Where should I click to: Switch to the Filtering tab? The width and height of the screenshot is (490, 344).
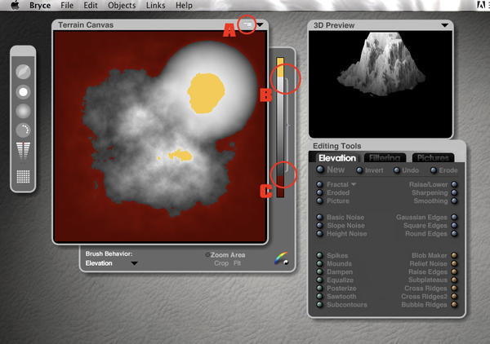tap(385, 158)
